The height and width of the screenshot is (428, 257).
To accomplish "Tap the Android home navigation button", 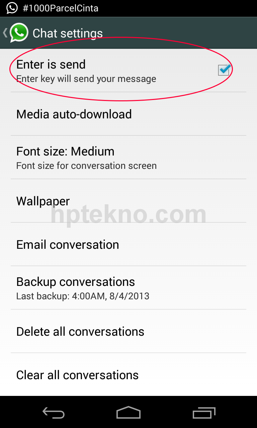I will pos(128,413).
